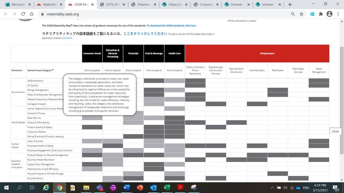Close the Corporate tab

click(217, 4)
